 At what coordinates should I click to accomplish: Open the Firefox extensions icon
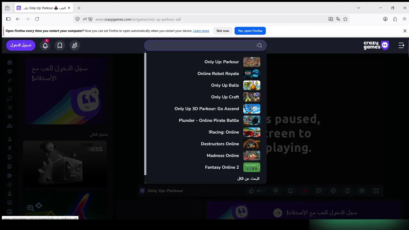[x=395, y=19]
